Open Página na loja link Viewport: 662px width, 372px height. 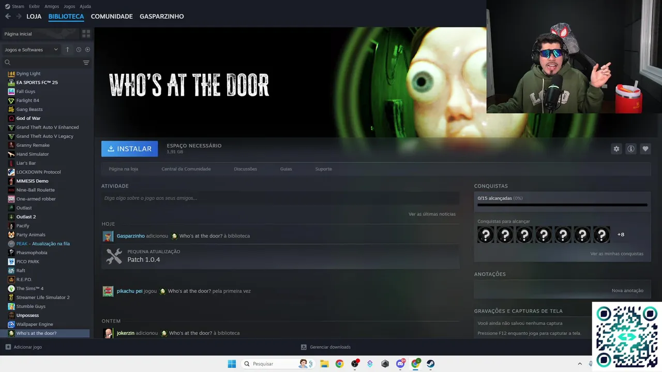coord(123,169)
